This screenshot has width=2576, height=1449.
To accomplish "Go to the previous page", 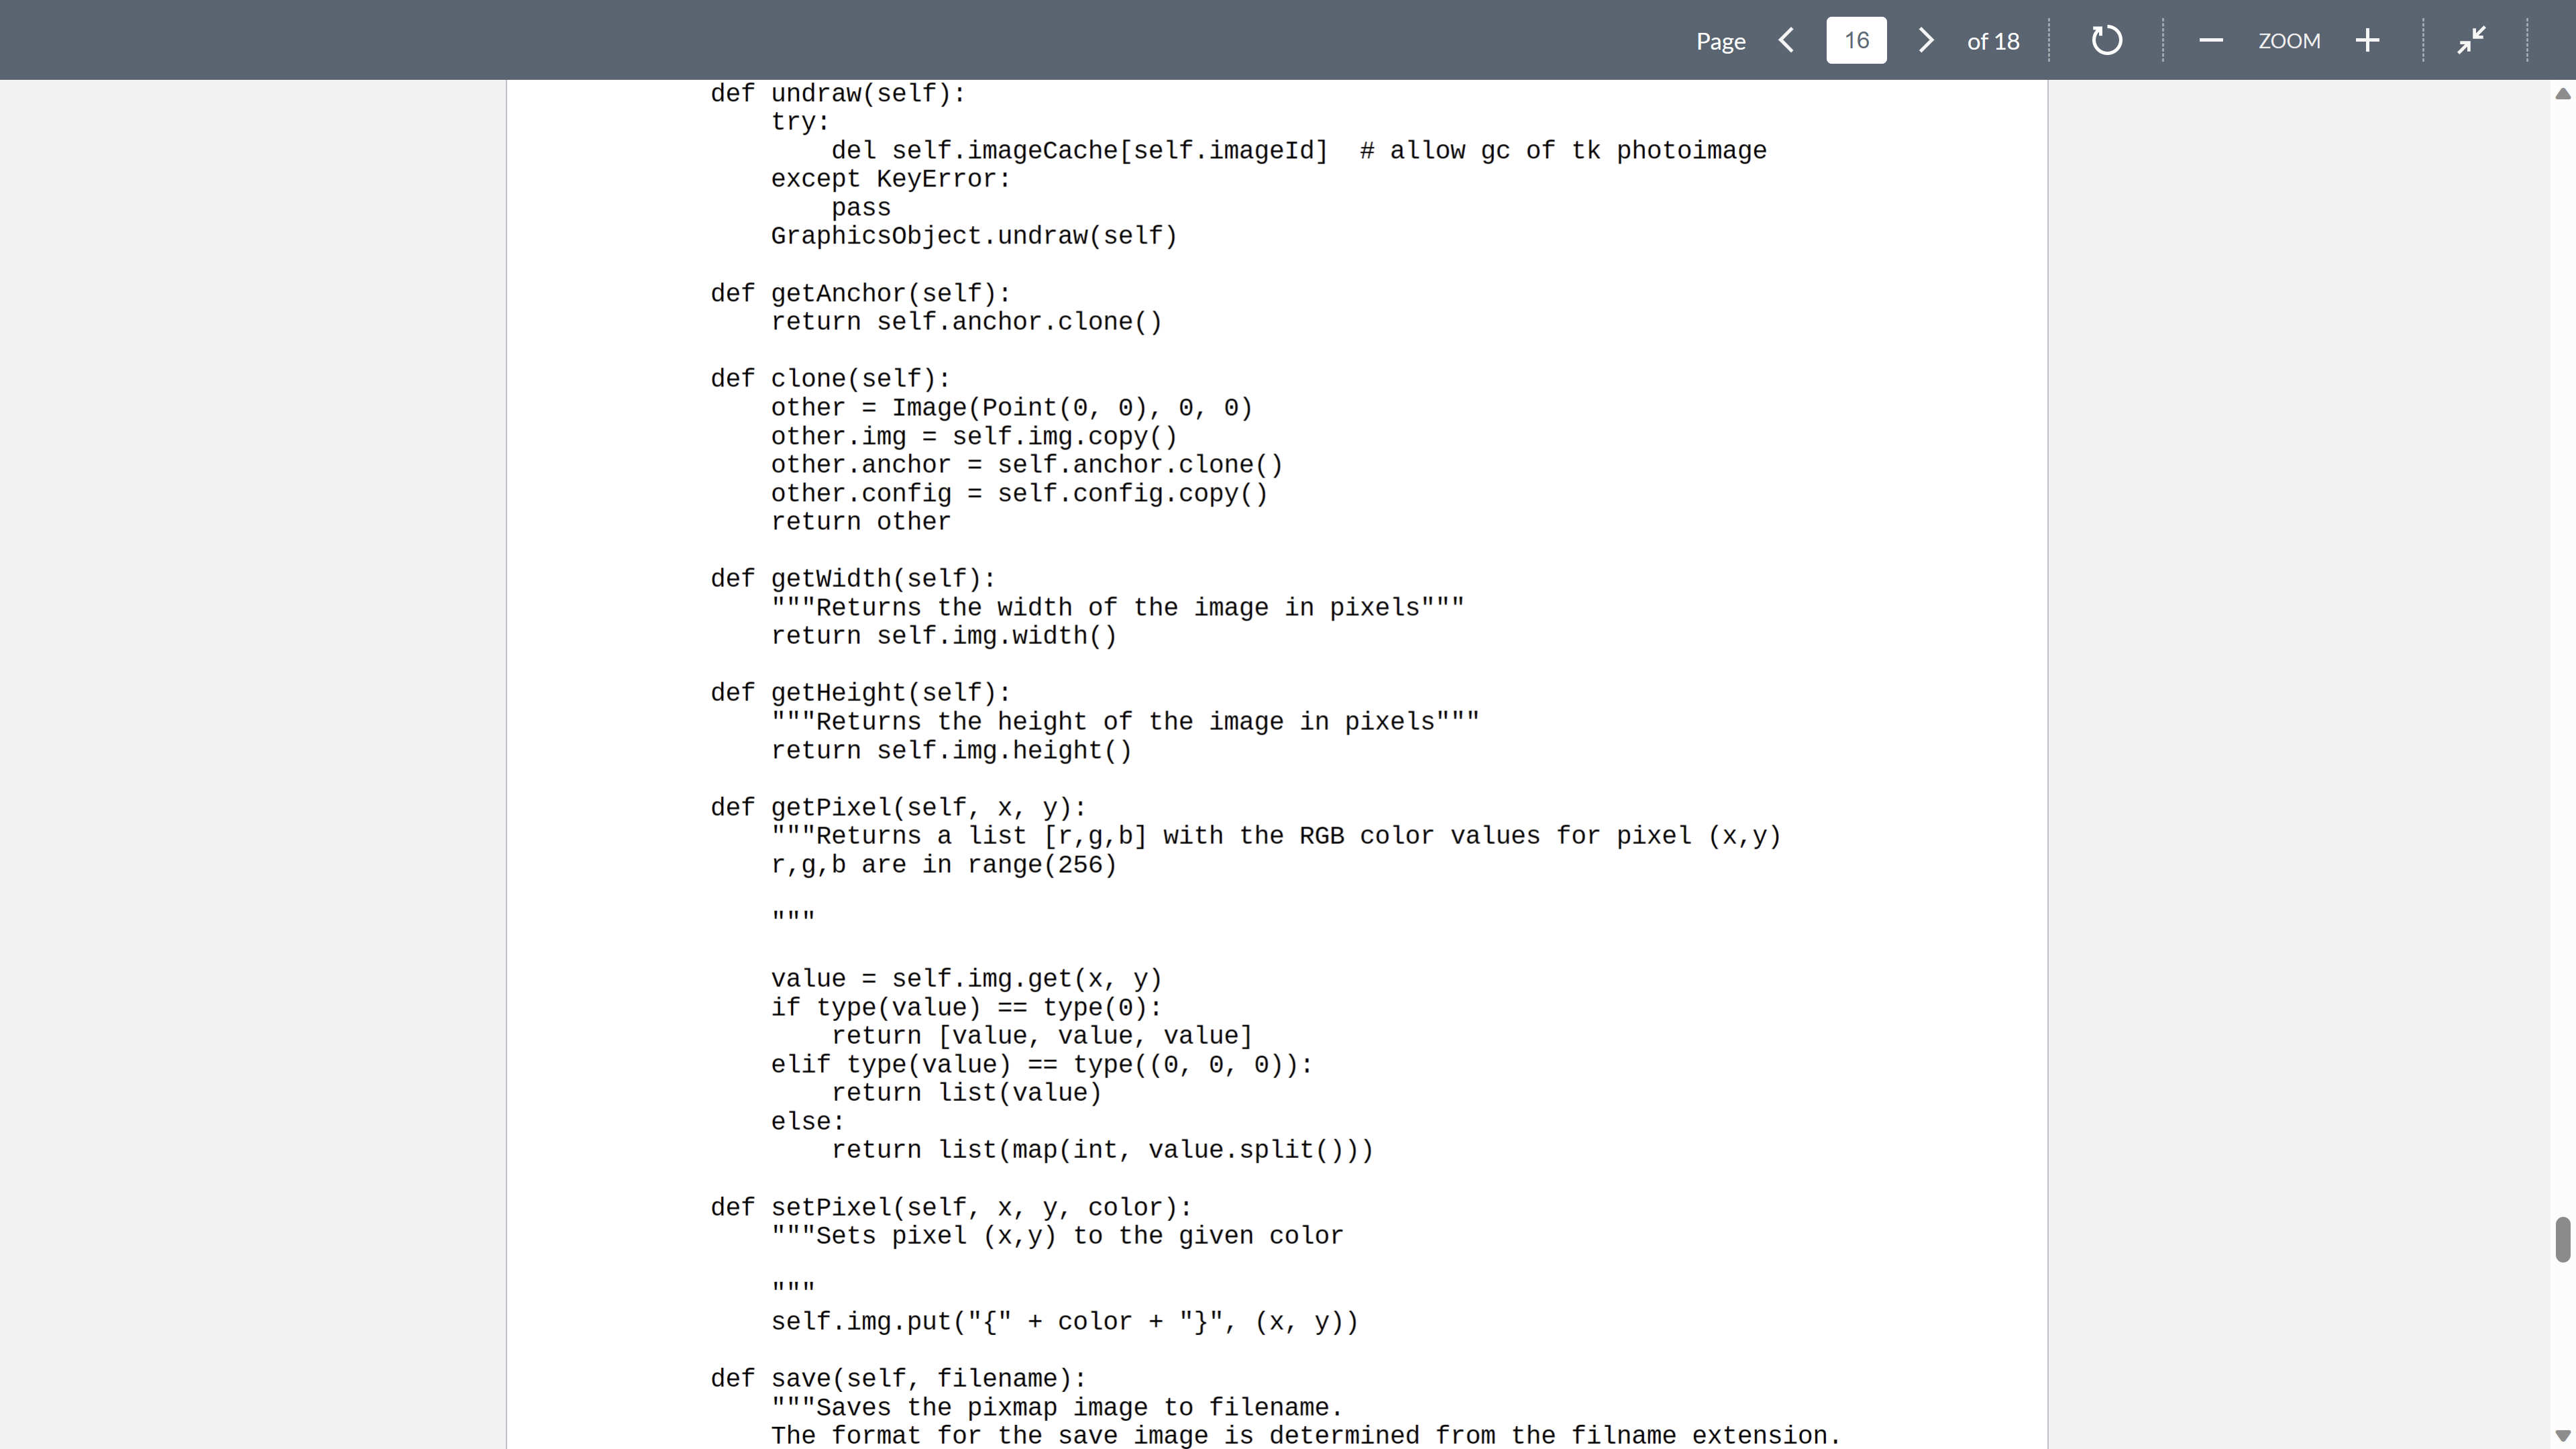I will (1786, 40).
